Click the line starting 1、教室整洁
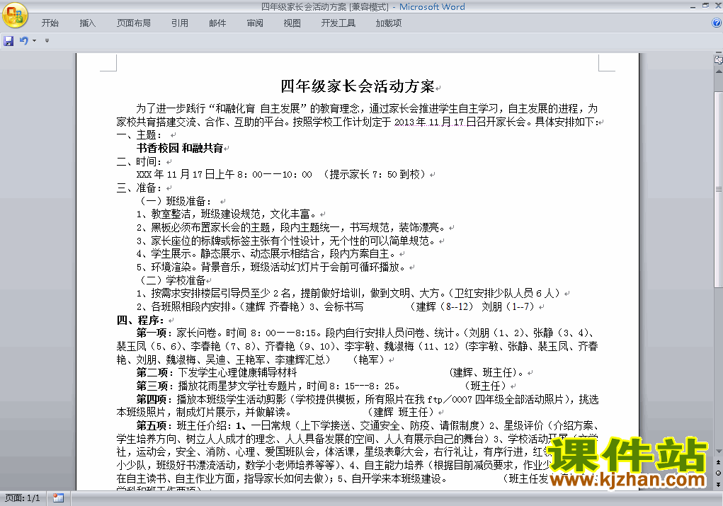This screenshot has width=723, height=506. point(227,214)
